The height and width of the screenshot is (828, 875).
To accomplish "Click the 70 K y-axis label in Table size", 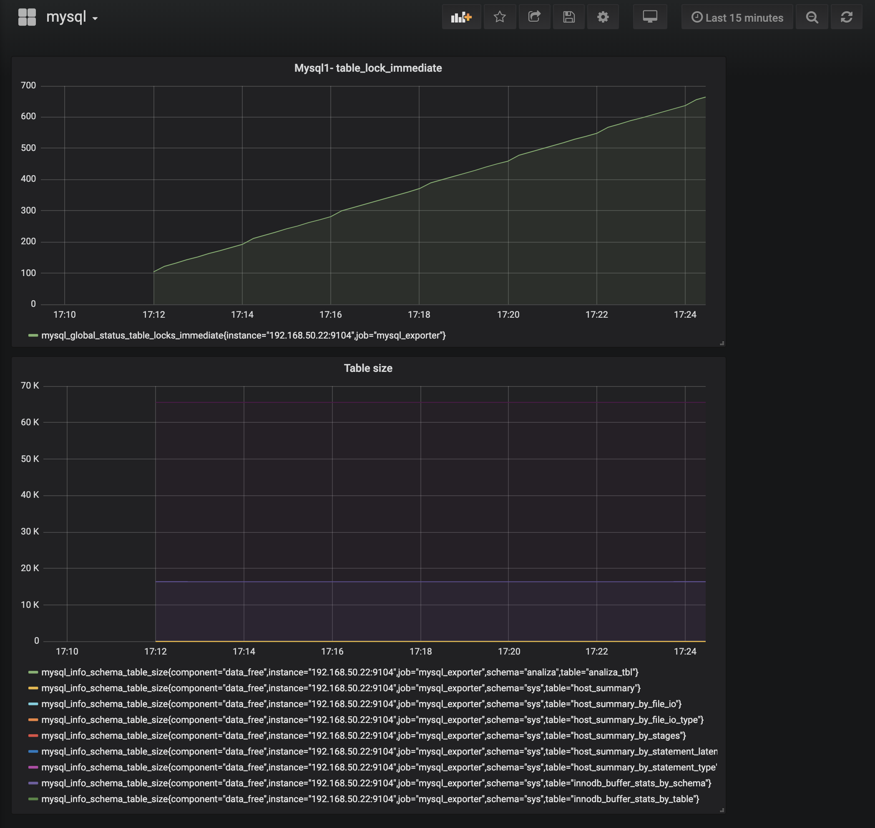I will pyautogui.click(x=30, y=386).
